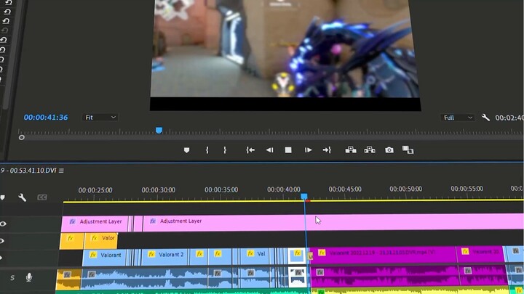The height and width of the screenshot is (294, 524).
Task: Toggle the timeline CC captions button
Action: pos(42,197)
